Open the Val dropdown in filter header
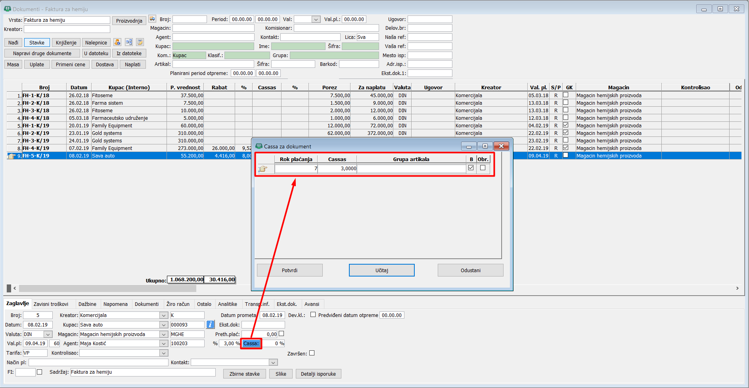The width and height of the screenshot is (749, 388). point(316,19)
